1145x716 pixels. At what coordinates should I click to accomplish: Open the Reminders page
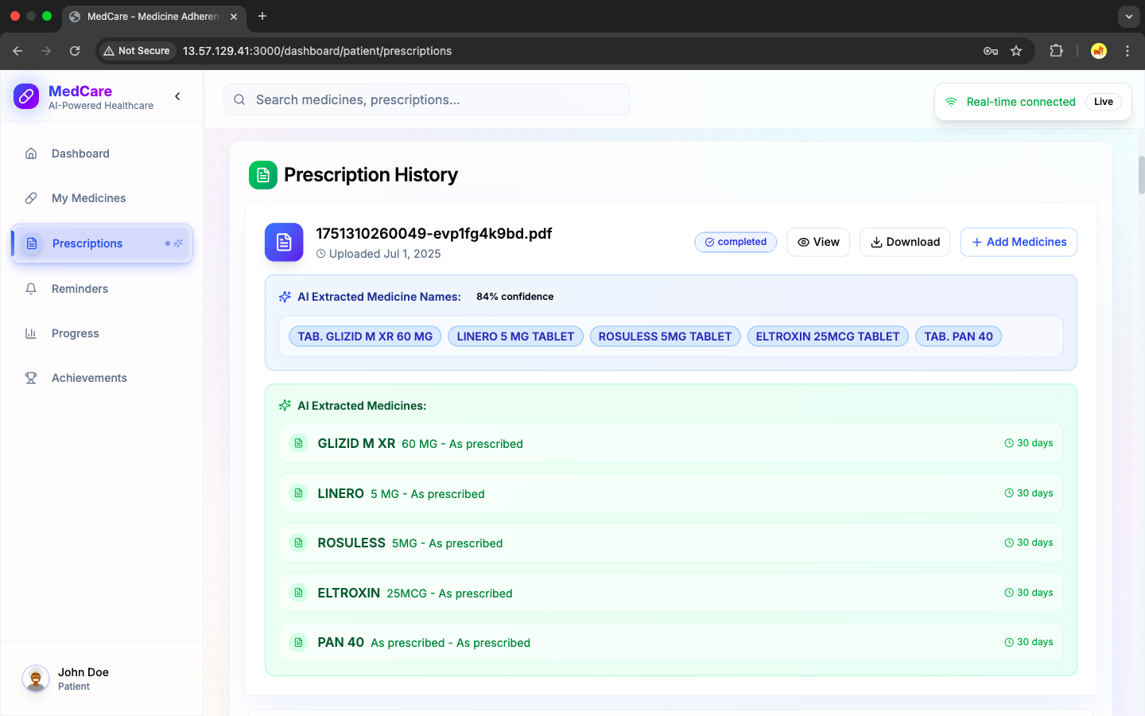click(x=102, y=289)
